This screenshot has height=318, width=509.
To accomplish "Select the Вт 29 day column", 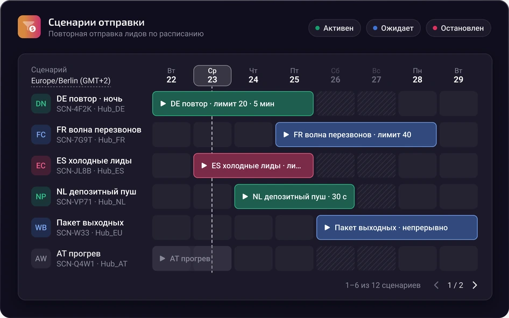I will click(x=458, y=76).
